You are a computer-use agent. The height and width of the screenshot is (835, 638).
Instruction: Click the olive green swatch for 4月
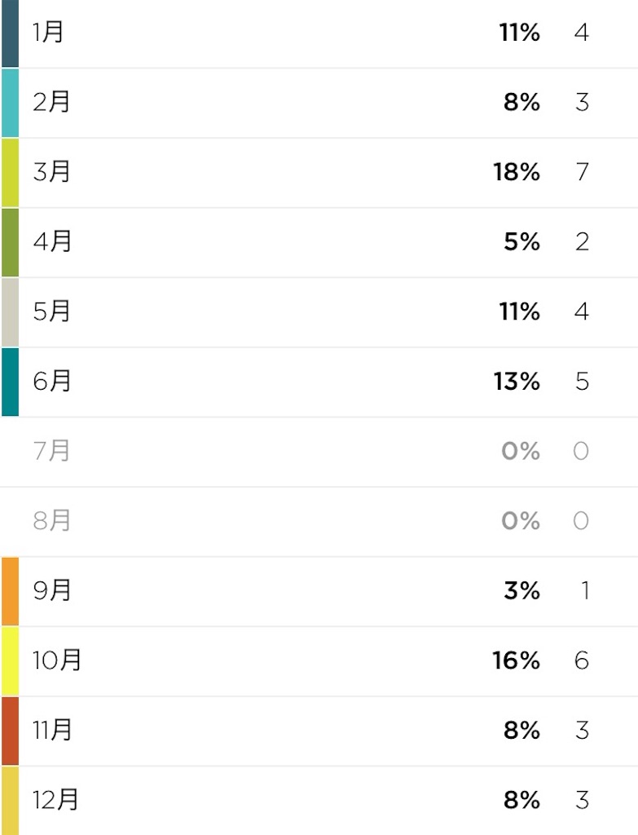[10, 242]
